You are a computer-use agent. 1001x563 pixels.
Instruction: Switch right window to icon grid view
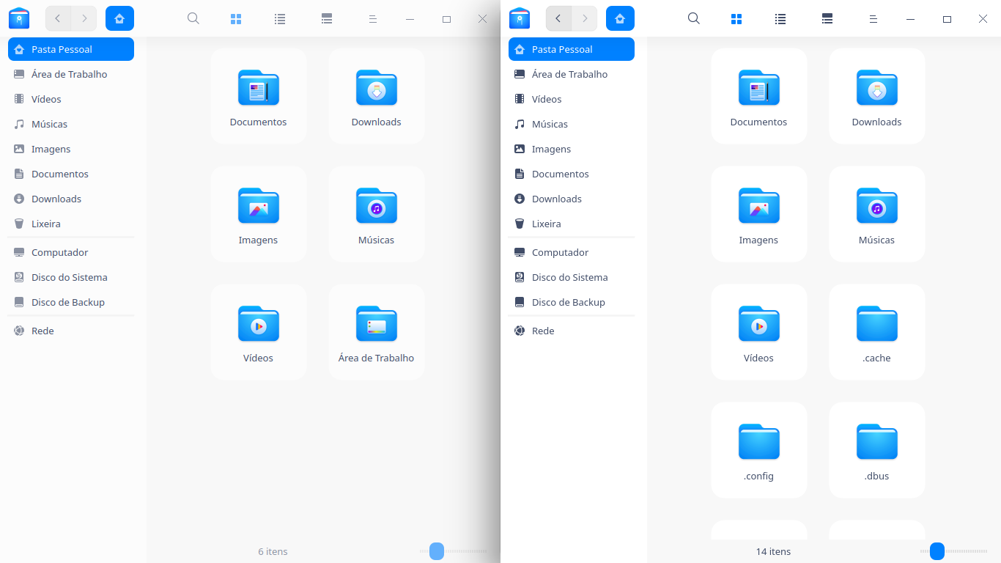point(736,19)
